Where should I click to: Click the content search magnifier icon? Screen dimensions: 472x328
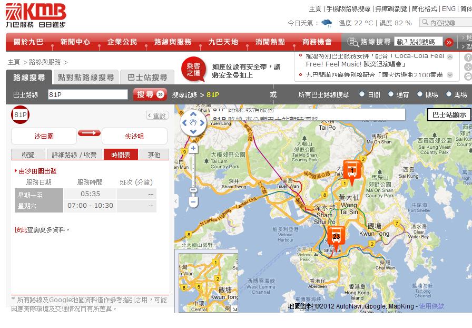[x=425, y=22]
